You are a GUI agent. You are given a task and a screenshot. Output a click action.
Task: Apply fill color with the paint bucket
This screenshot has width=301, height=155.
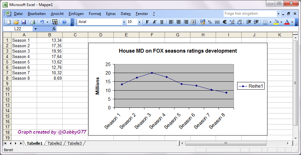276,22
